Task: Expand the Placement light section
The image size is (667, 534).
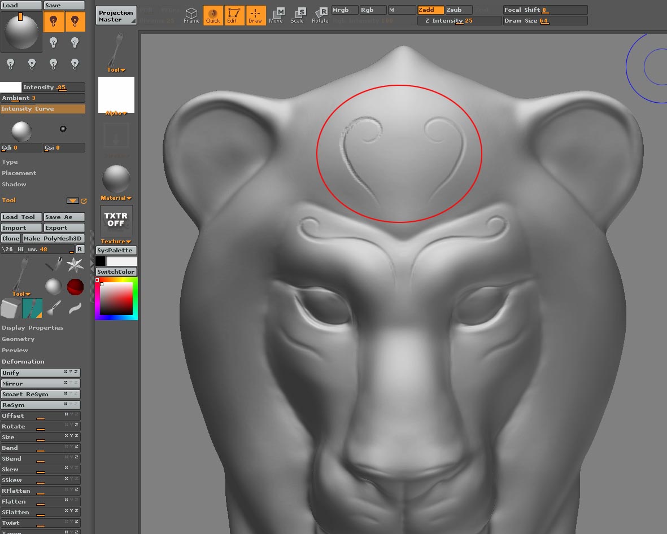Action: point(19,173)
